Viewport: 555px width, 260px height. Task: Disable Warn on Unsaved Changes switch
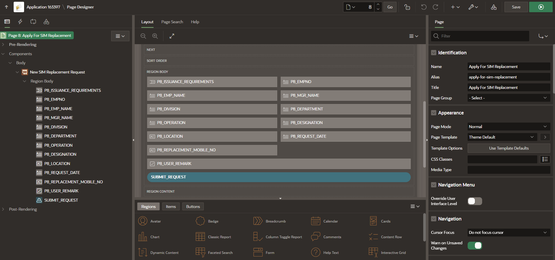475,245
